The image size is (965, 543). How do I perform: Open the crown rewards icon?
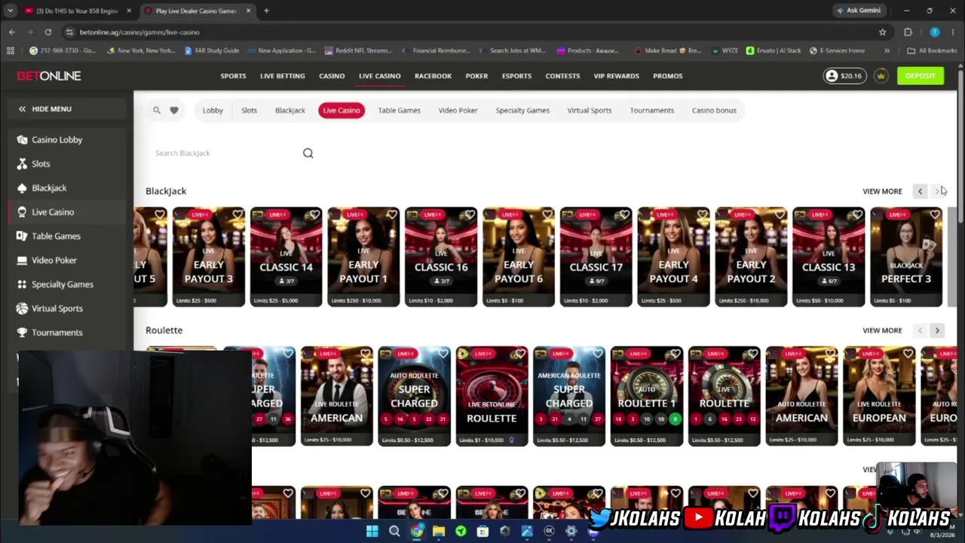pos(881,75)
